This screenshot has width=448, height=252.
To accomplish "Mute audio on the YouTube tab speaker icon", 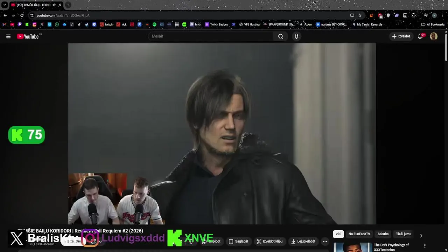I will (54, 5).
